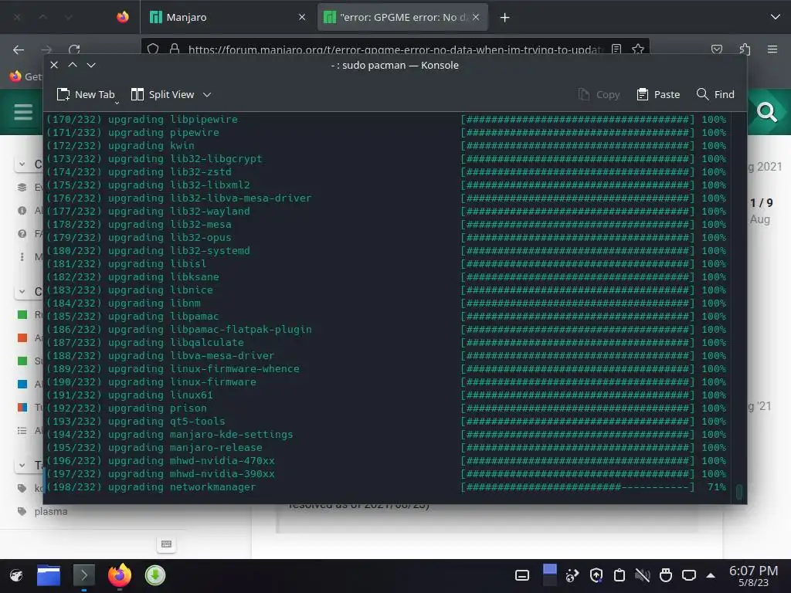The width and height of the screenshot is (791, 593).
Task: Collapse the first sidebar section chevron
Action: pos(22,164)
